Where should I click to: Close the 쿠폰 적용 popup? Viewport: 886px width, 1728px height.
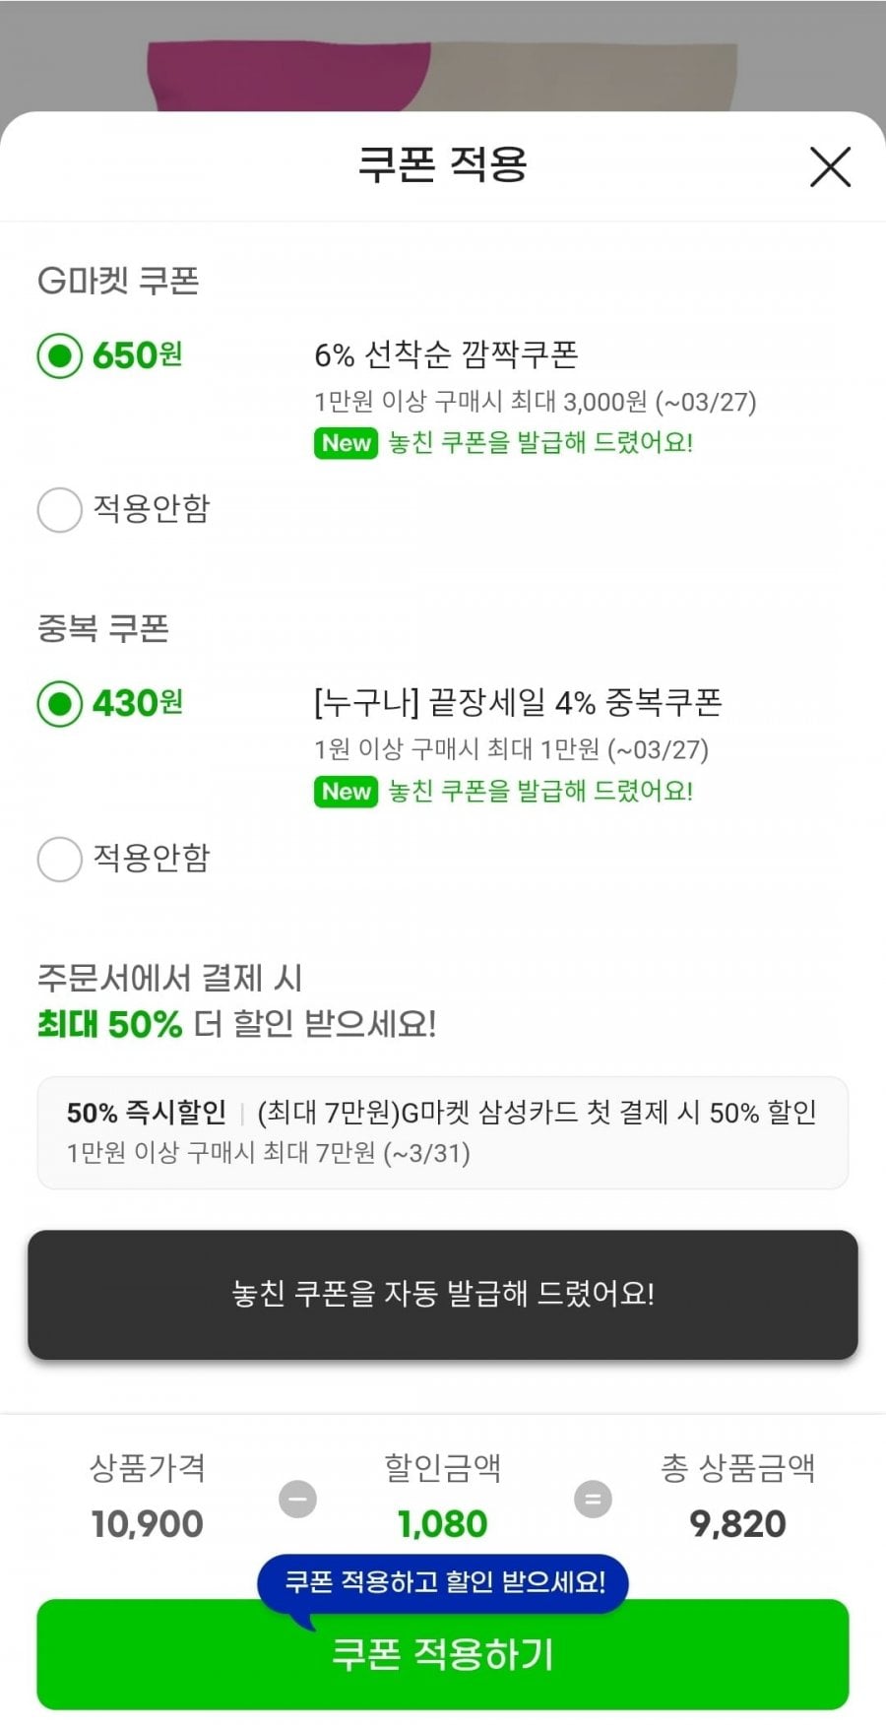830,166
